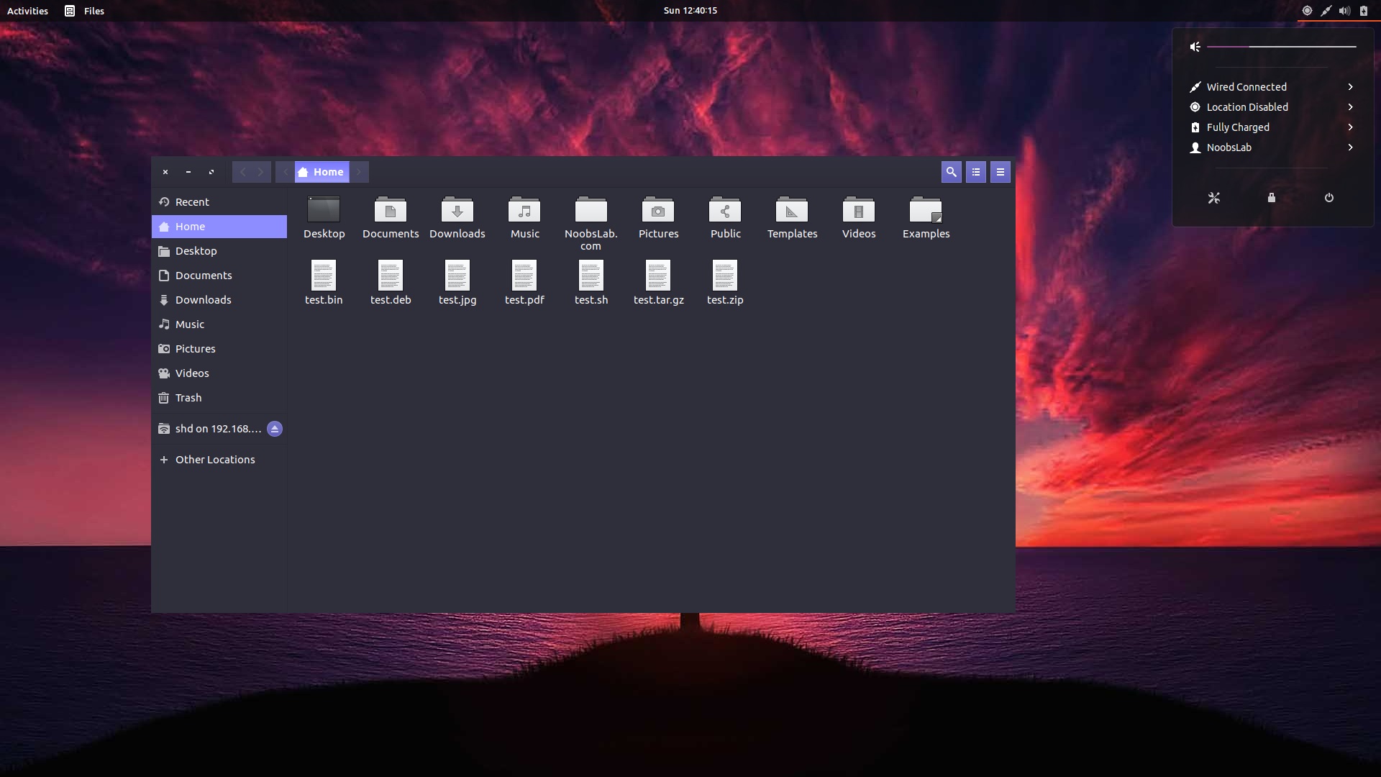Open system settings wrench icon
The height and width of the screenshot is (777, 1381).
coord(1213,198)
